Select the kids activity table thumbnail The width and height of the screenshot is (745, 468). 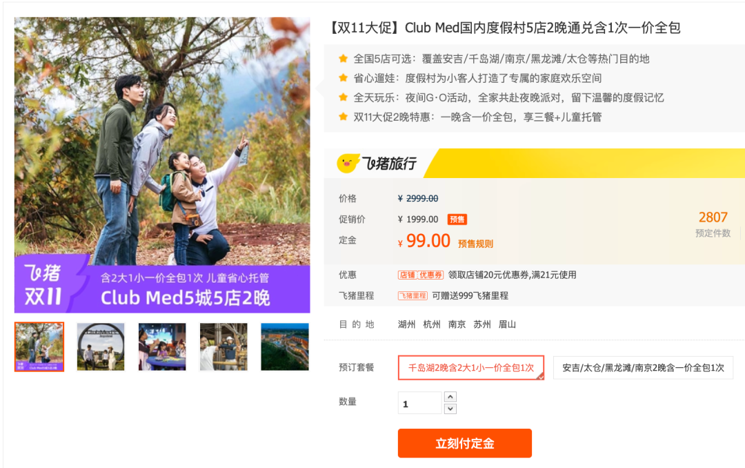162,347
